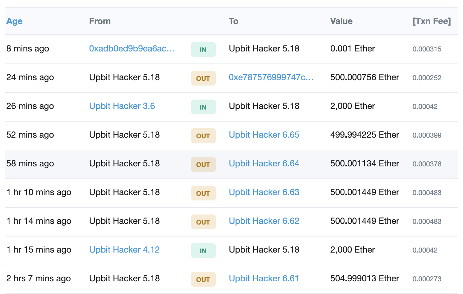
Task: Open the Upbit Hacker 4.12 address
Action: (124, 250)
